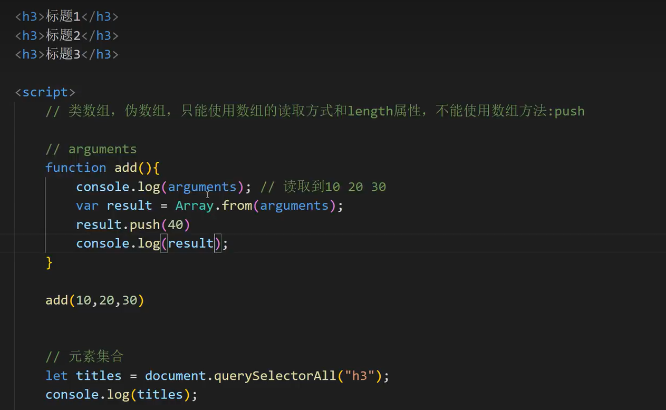Image resolution: width=666 pixels, height=410 pixels.
Task: Click the 'var result' declaration
Action: (x=114, y=206)
